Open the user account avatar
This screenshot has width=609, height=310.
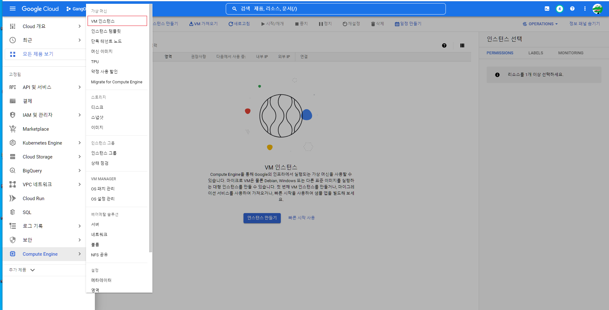[597, 9]
